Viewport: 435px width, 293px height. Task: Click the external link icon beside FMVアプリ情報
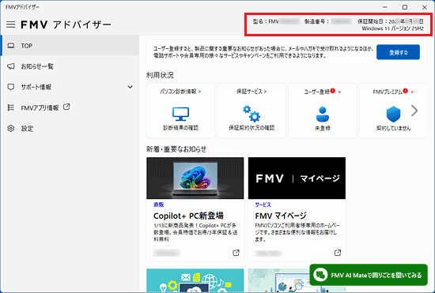[66, 107]
